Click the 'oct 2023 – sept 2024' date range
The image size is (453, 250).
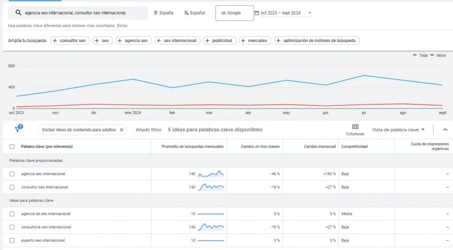(280, 13)
